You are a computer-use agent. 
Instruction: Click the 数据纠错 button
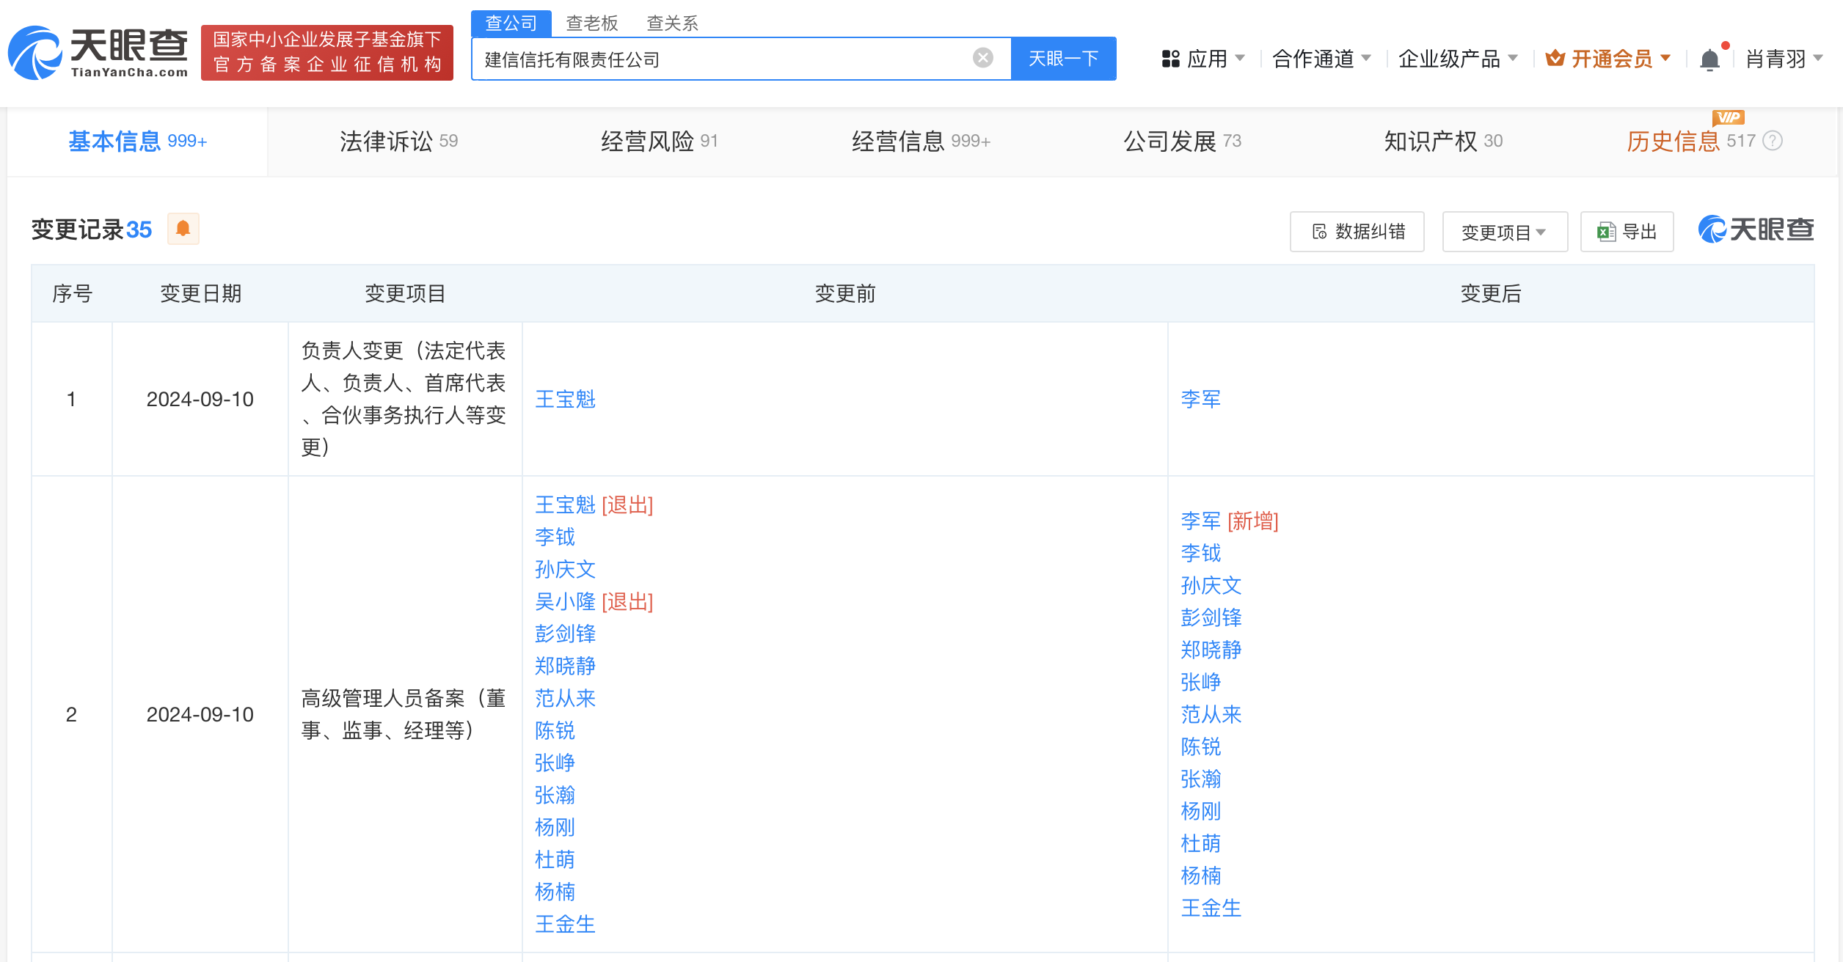pos(1357,232)
